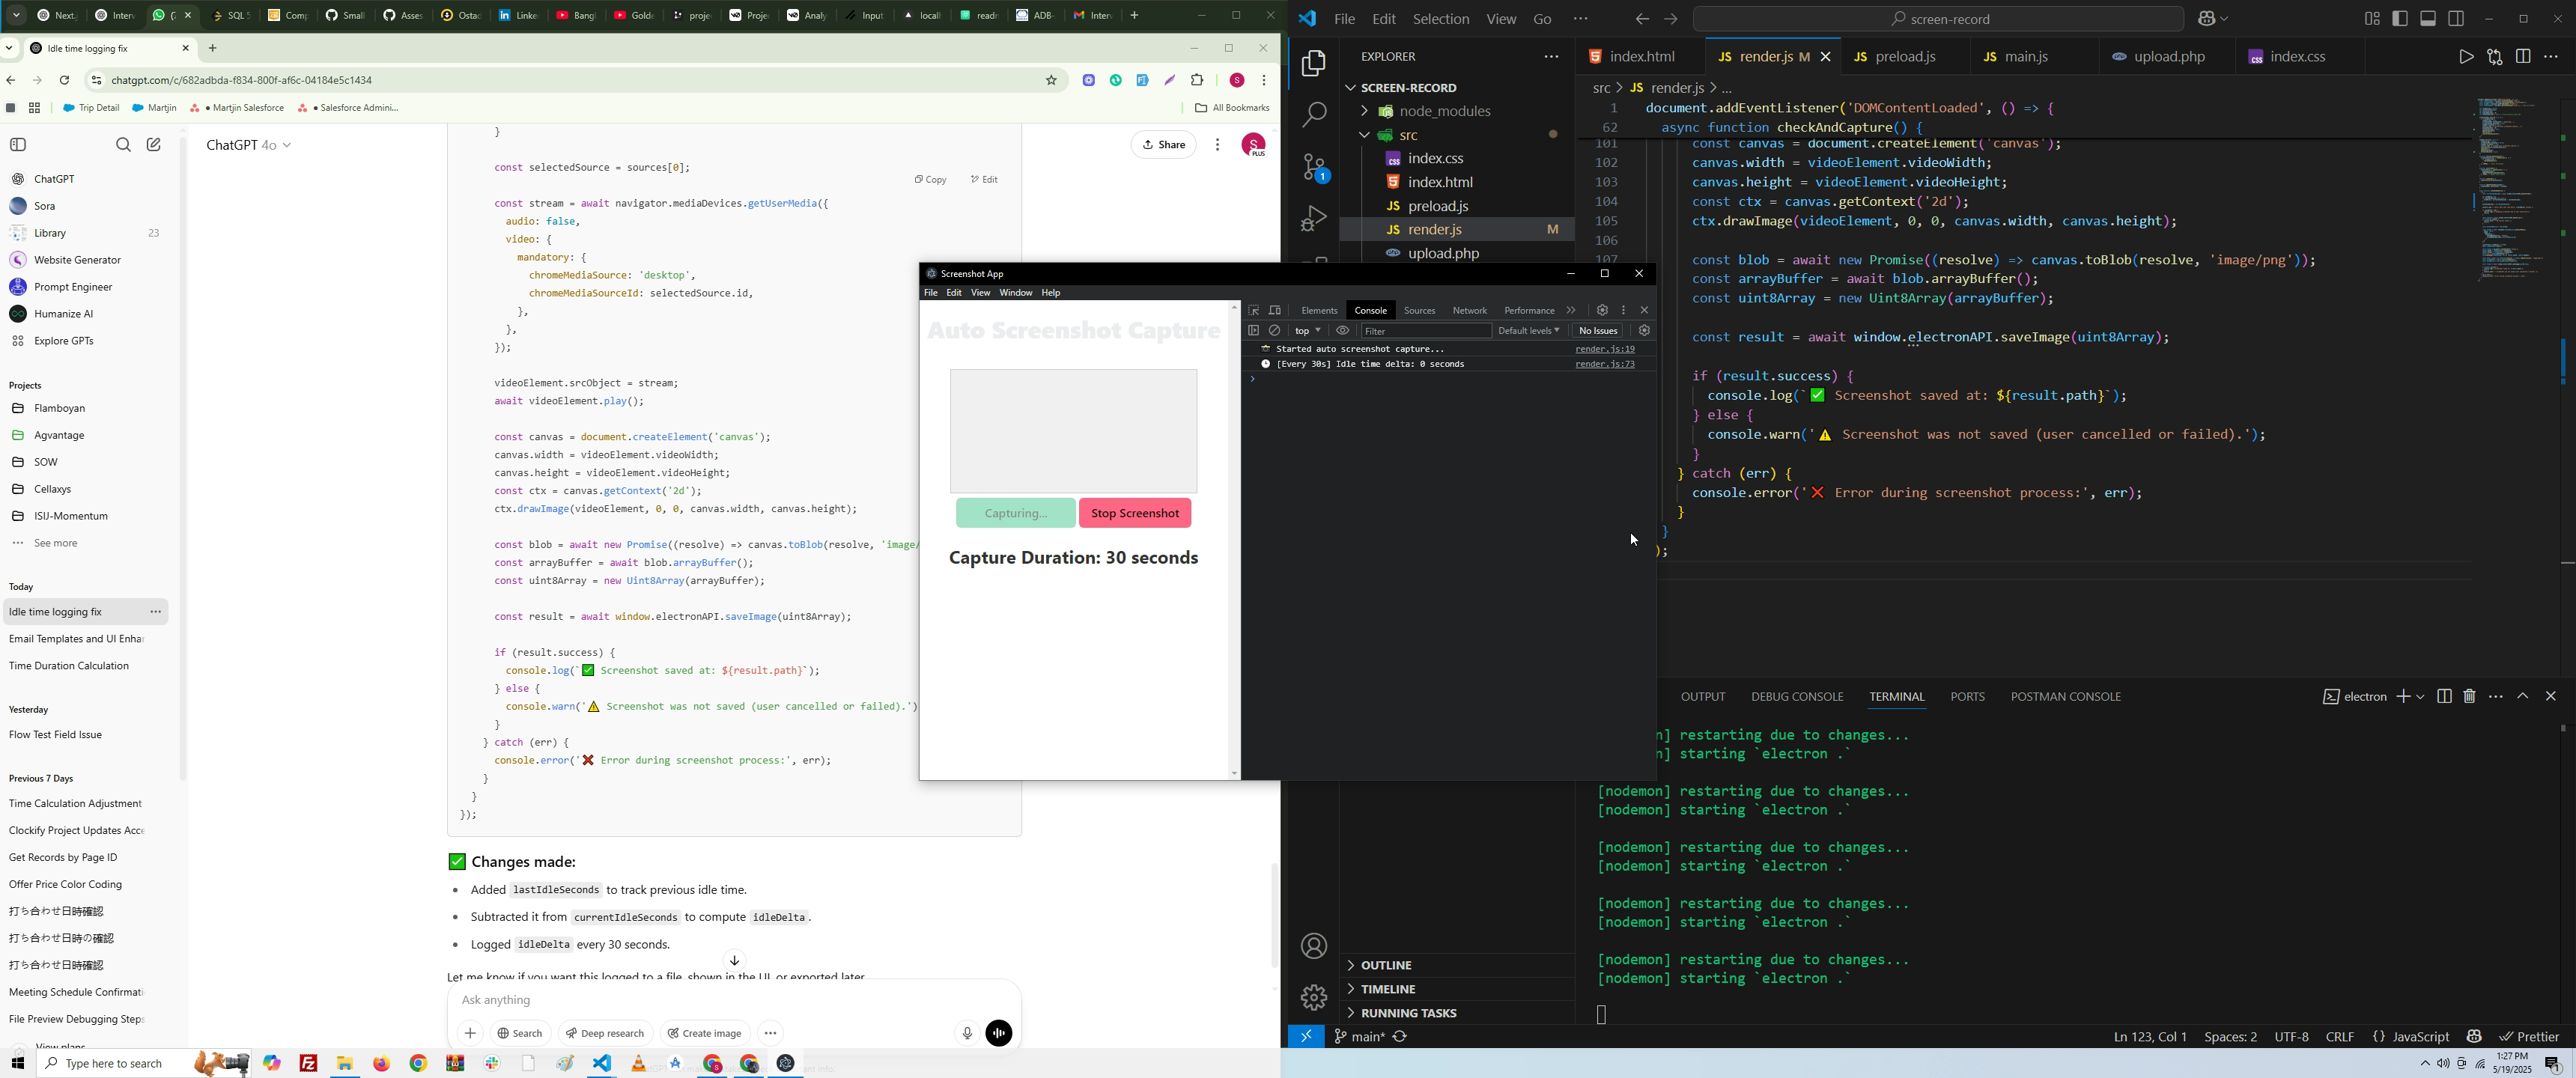The width and height of the screenshot is (2576, 1078).
Task: Split the terminal panel
Action: pyautogui.click(x=2444, y=696)
